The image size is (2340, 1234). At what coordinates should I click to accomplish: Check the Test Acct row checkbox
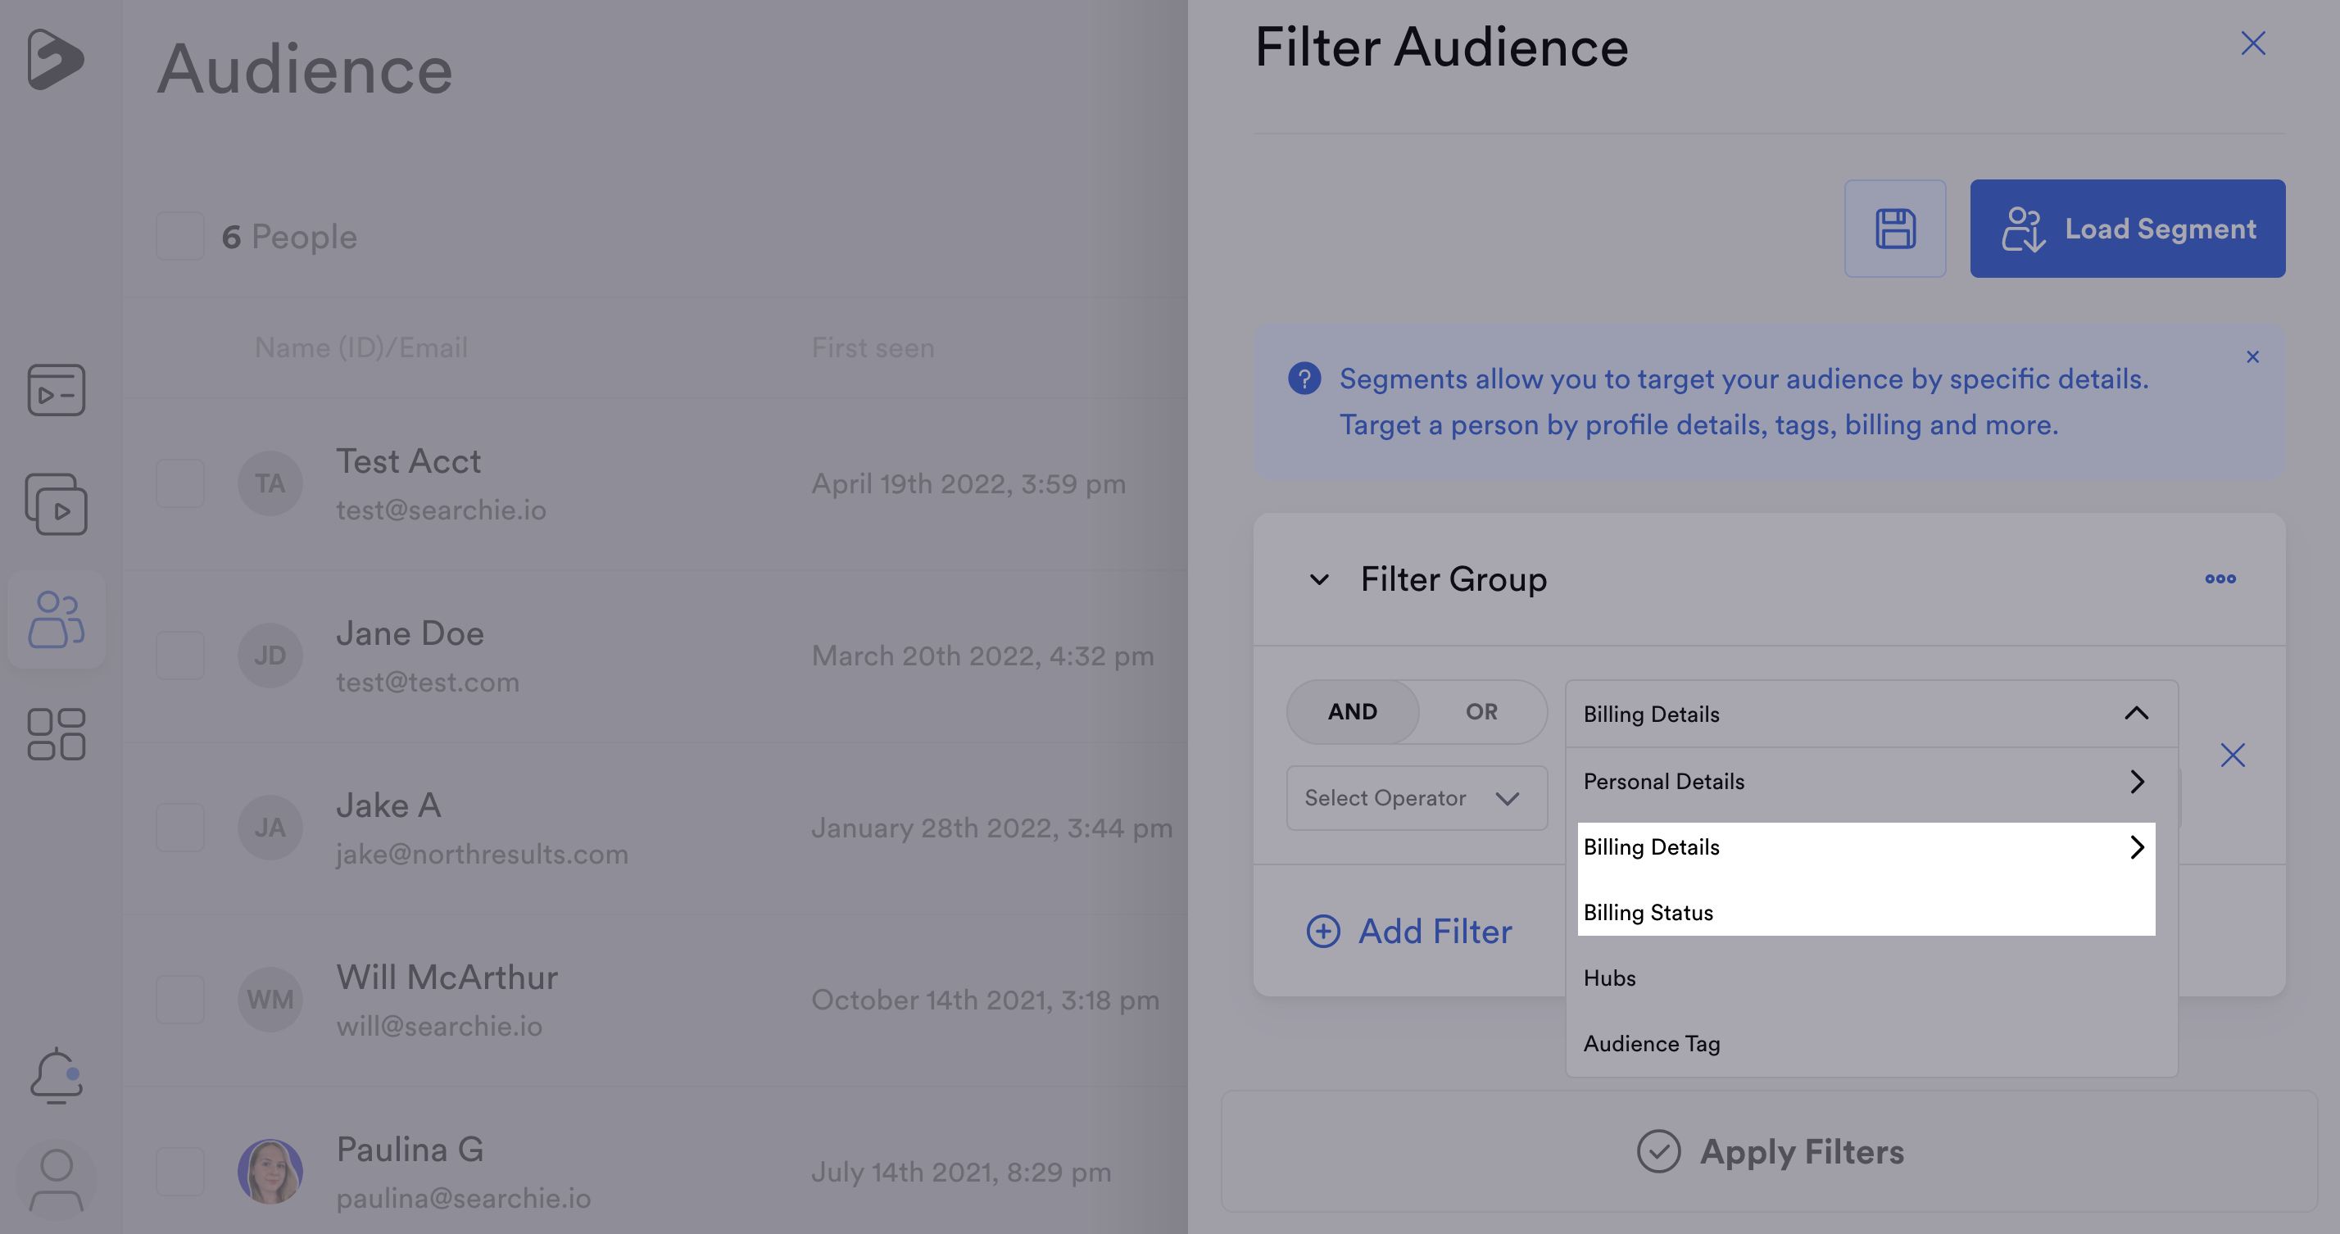pos(180,483)
